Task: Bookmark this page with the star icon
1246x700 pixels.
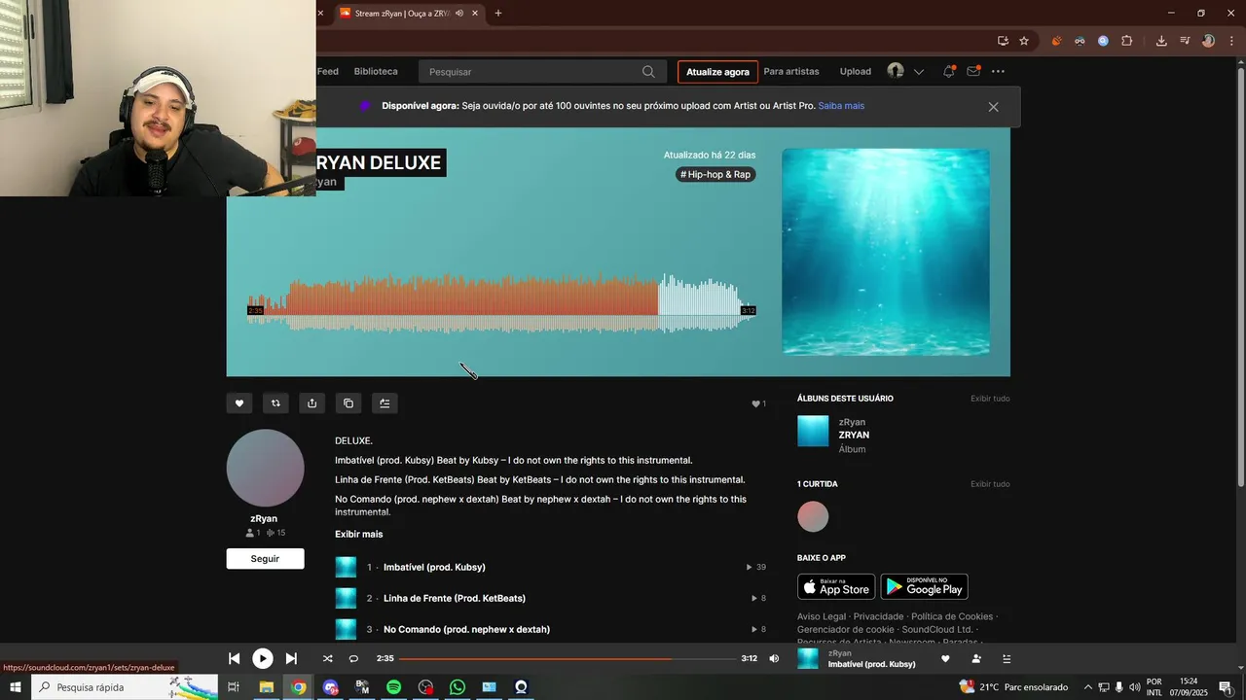Action: [1024, 41]
